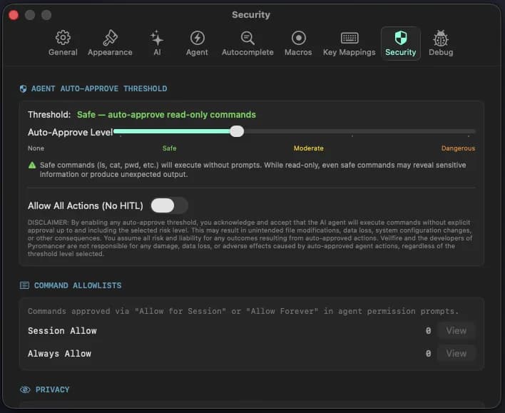Open the Debug tab
505x413 pixels.
coord(441,44)
